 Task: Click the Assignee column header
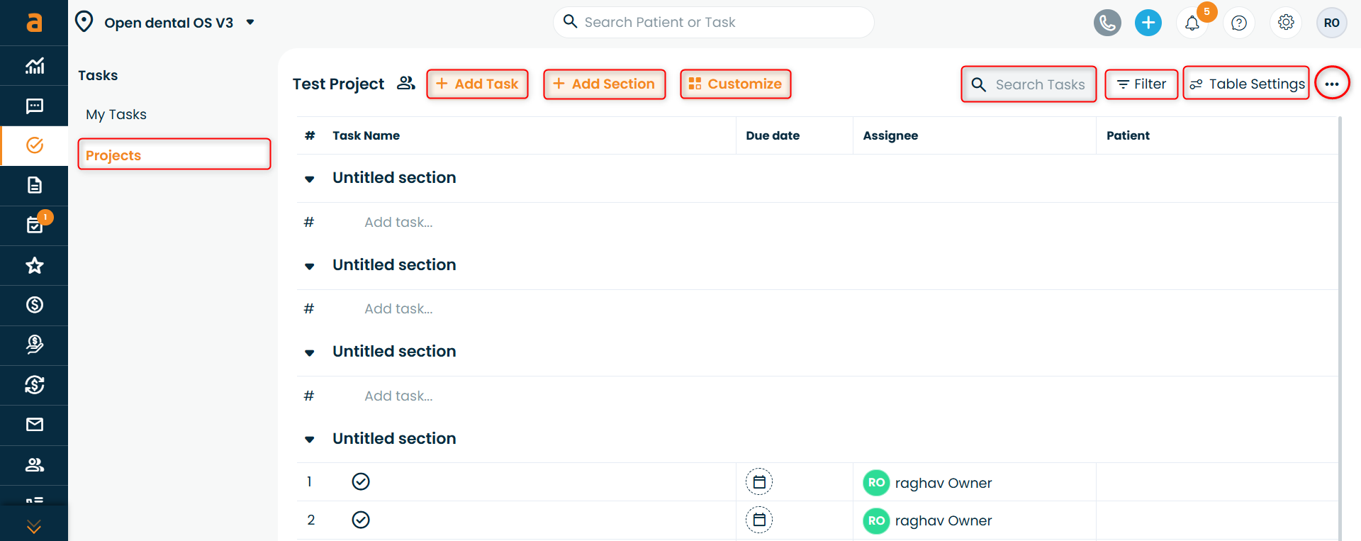[x=890, y=135]
